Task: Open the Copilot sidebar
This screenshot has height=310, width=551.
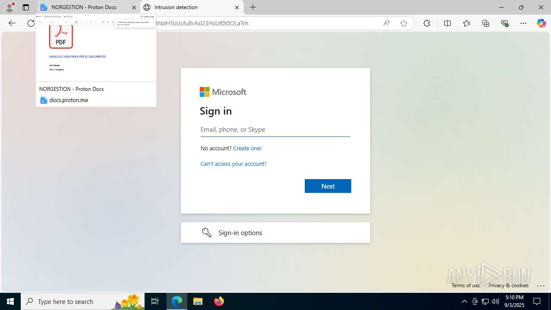Action: [541, 23]
